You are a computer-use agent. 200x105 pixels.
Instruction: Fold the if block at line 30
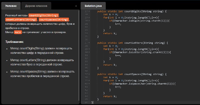pyautogui.click(x=89, y=52)
